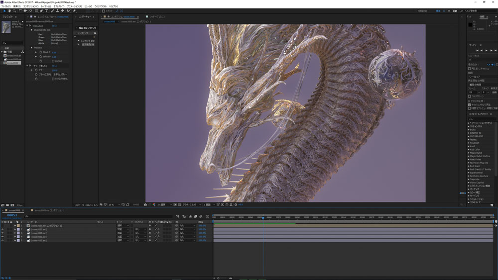Open the File menu
498x280 pixels.
5,6
